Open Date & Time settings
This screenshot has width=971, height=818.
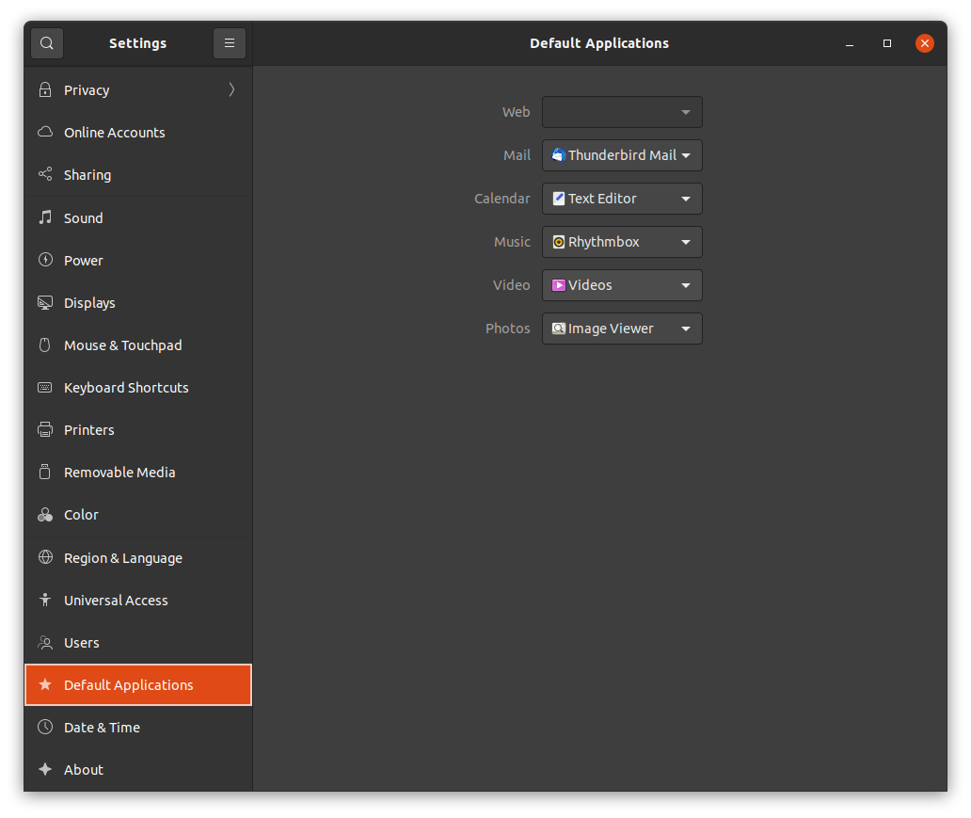tap(138, 728)
